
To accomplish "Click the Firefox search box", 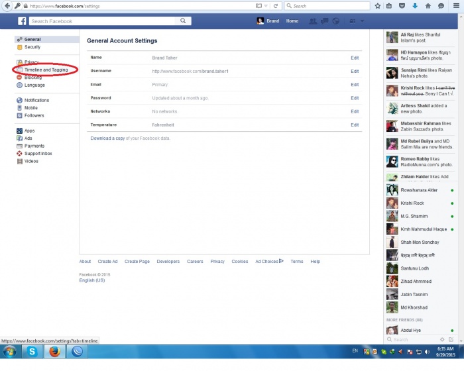I will (327, 6).
